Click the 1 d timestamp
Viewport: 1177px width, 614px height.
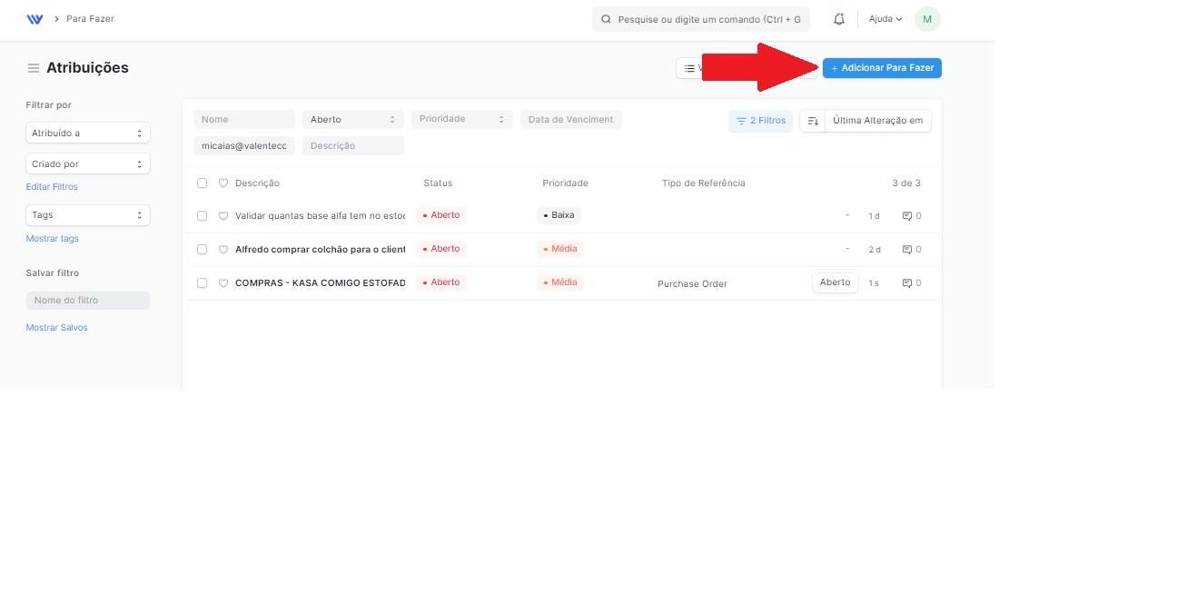point(874,216)
